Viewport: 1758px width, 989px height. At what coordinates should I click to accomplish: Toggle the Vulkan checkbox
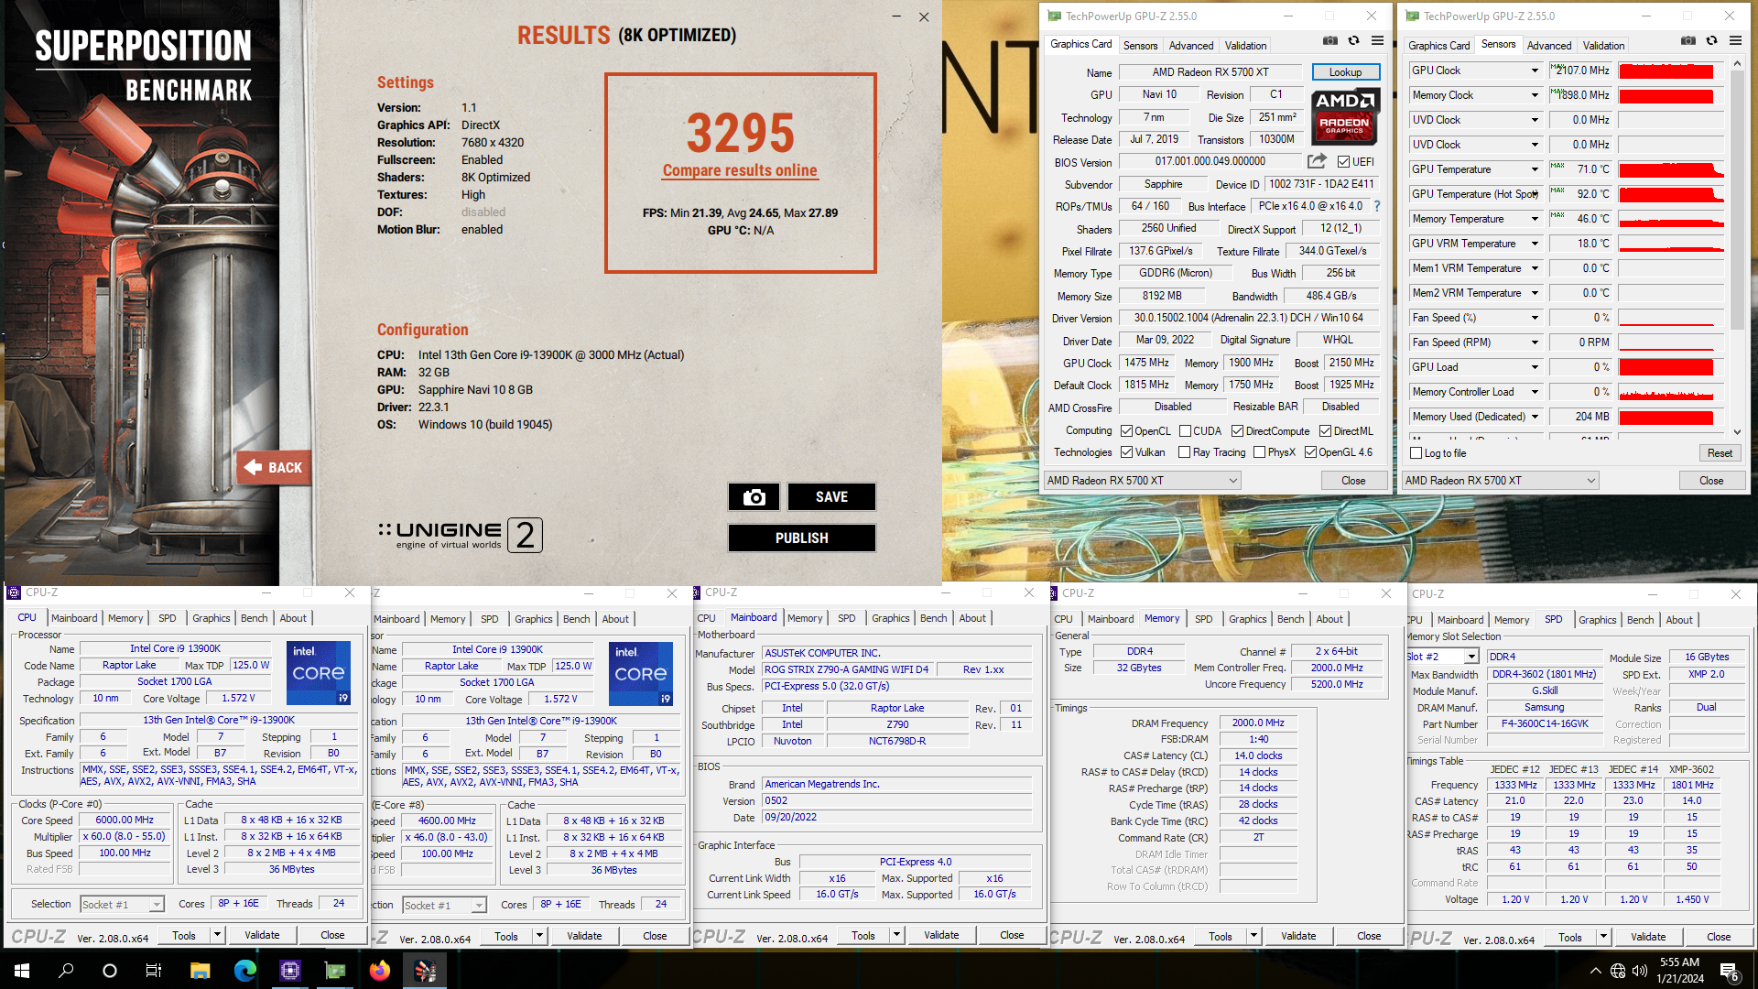click(1127, 452)
